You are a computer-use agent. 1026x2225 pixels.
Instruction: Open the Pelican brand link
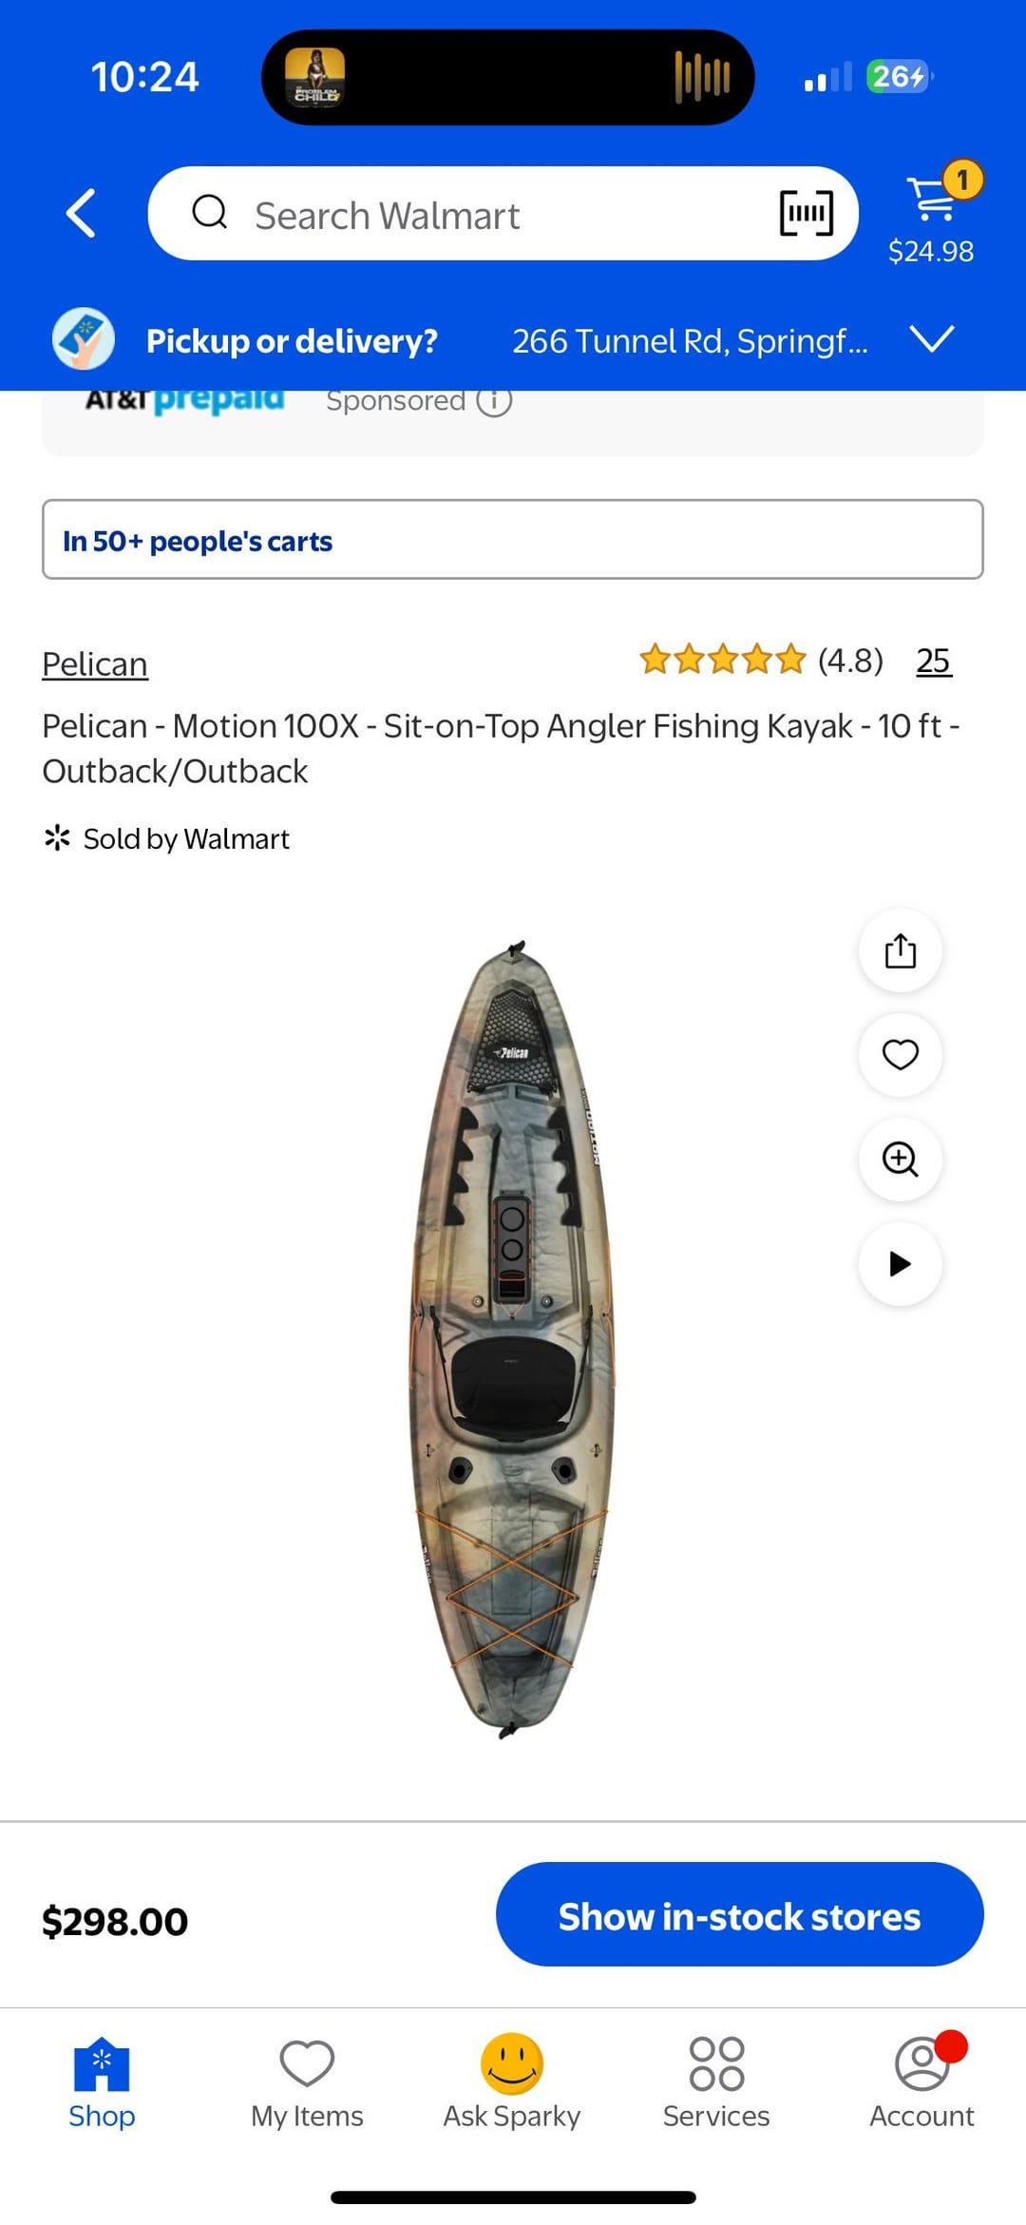point(95,664)
